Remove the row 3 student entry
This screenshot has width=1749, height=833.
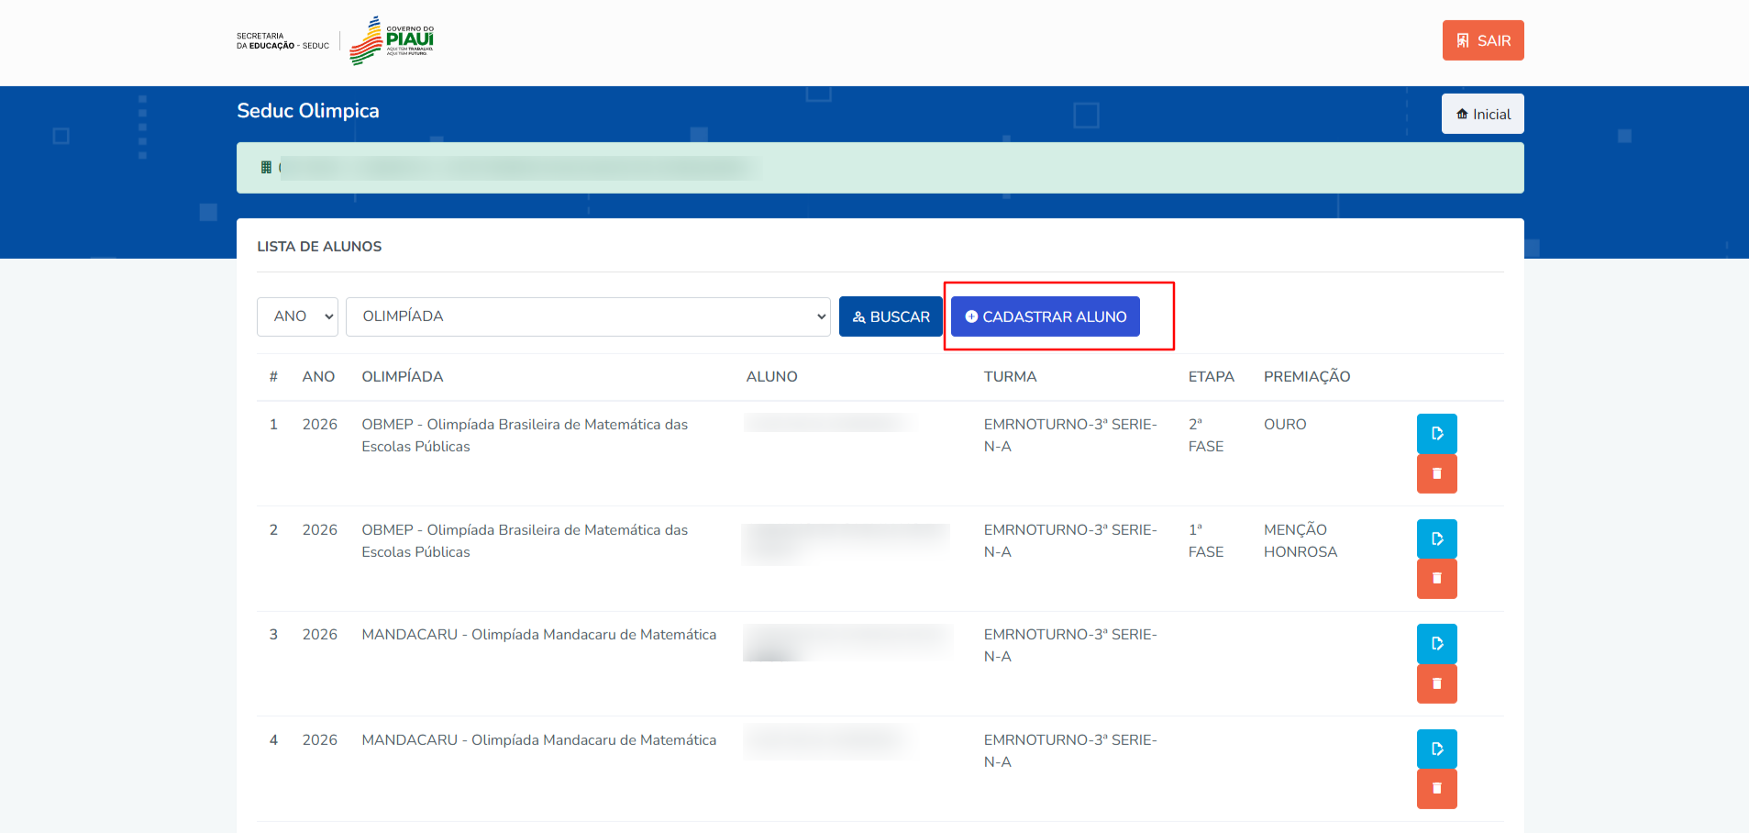pos(1436,683)
